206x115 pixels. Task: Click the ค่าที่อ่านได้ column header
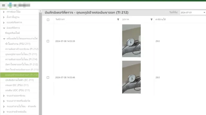pyautogui.click(x=160, y=19)
